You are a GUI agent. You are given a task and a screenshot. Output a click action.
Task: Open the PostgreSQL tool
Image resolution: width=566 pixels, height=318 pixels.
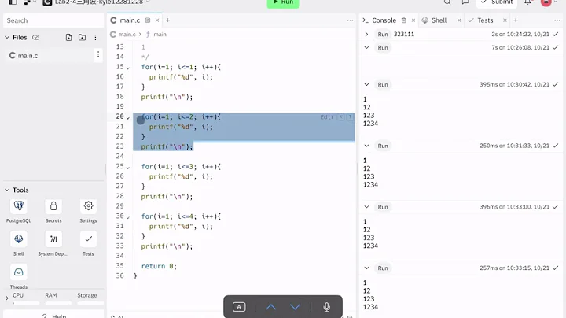(x=18, y=206)
